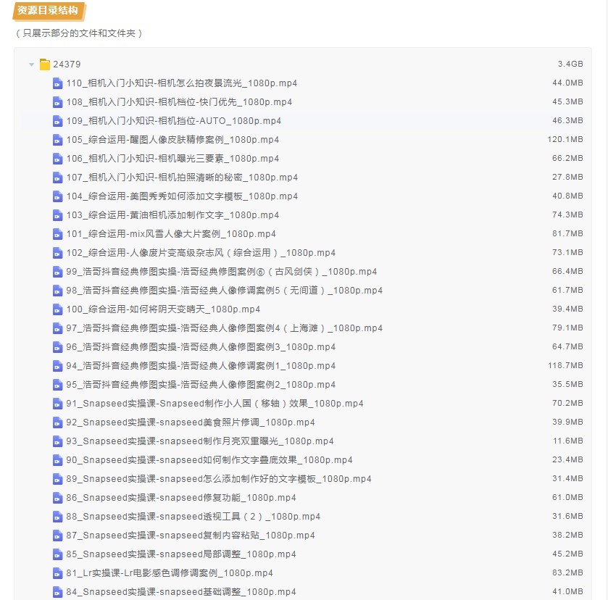Screen dimensions: 608x600
Task: Select file name 106_相机入门小知识-相机曝光三要素_1080p.mp4
Action: (172, 159)
